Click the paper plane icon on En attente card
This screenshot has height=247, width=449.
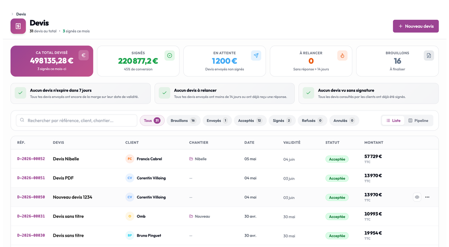(x=256, y=56)
